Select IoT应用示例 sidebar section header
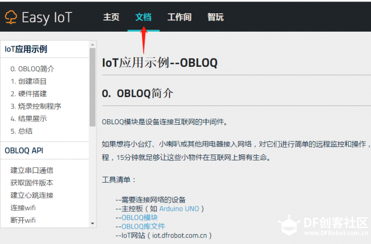Viewport: 371px width, 244px height. click(26, 49)
